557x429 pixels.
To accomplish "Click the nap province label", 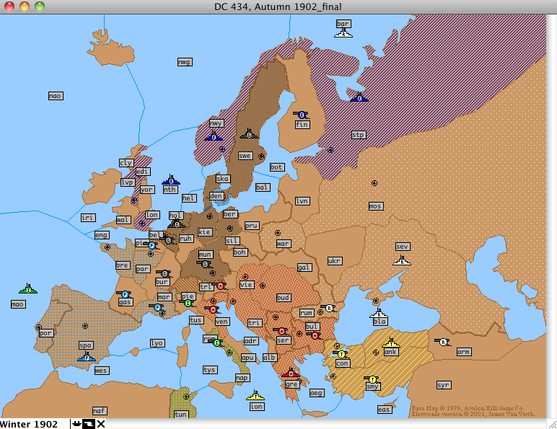I will click(x=242, y=378).
